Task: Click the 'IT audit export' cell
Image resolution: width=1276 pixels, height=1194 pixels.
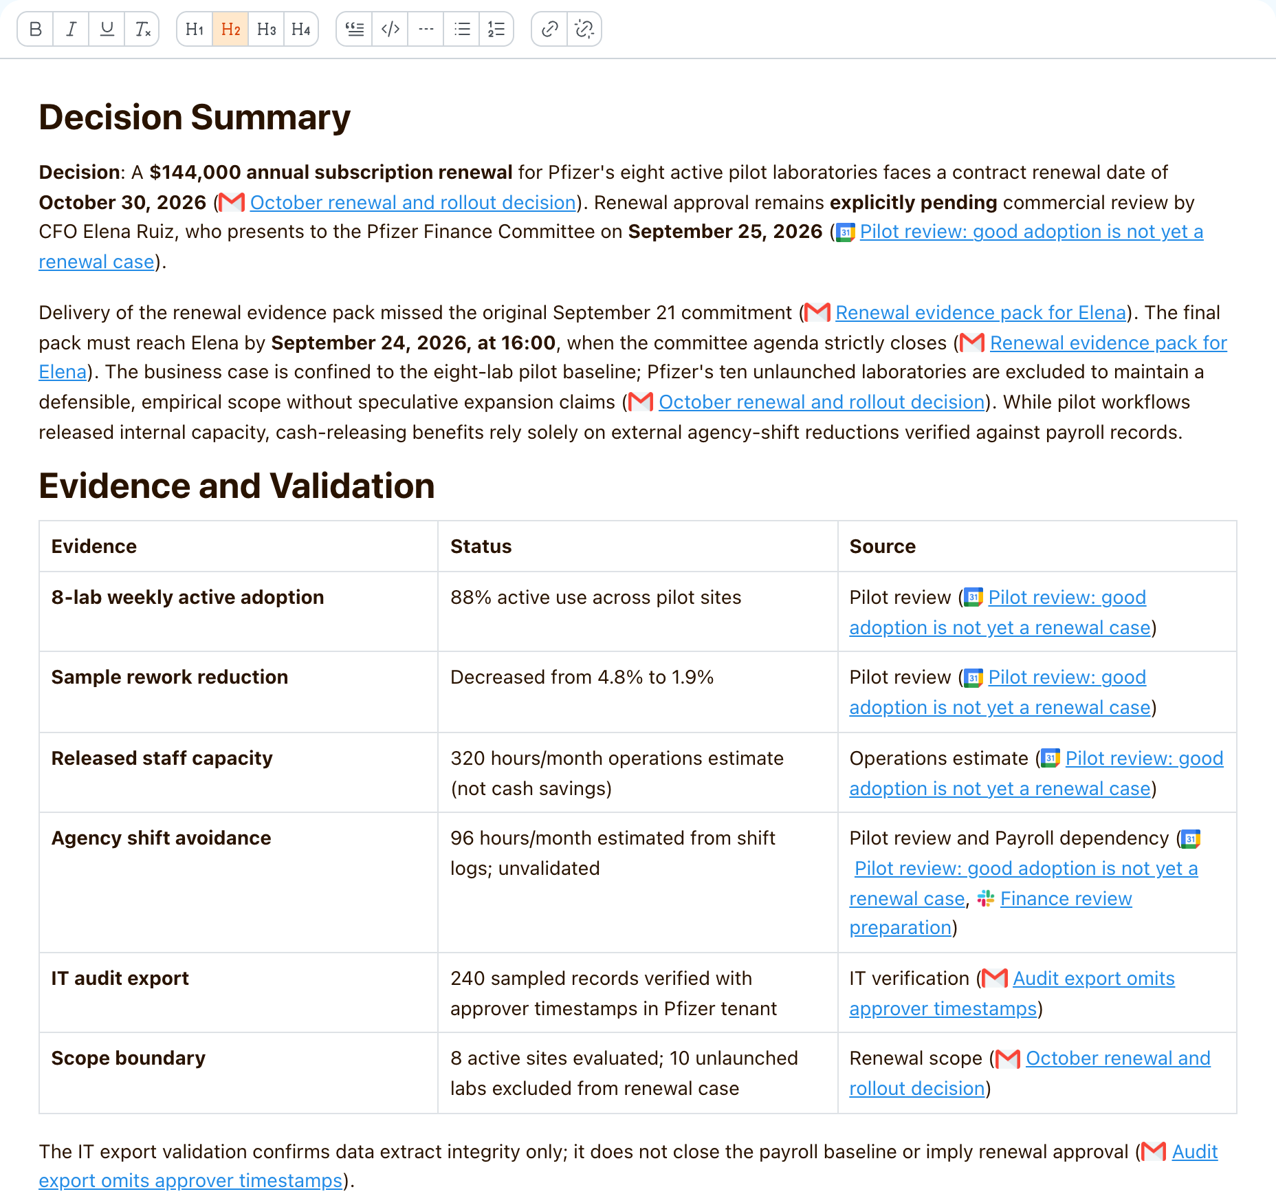Action: [x=239, y=992]
